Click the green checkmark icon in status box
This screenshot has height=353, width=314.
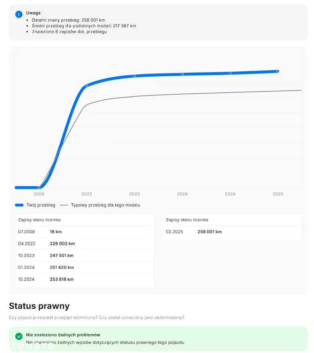[19, 336]
